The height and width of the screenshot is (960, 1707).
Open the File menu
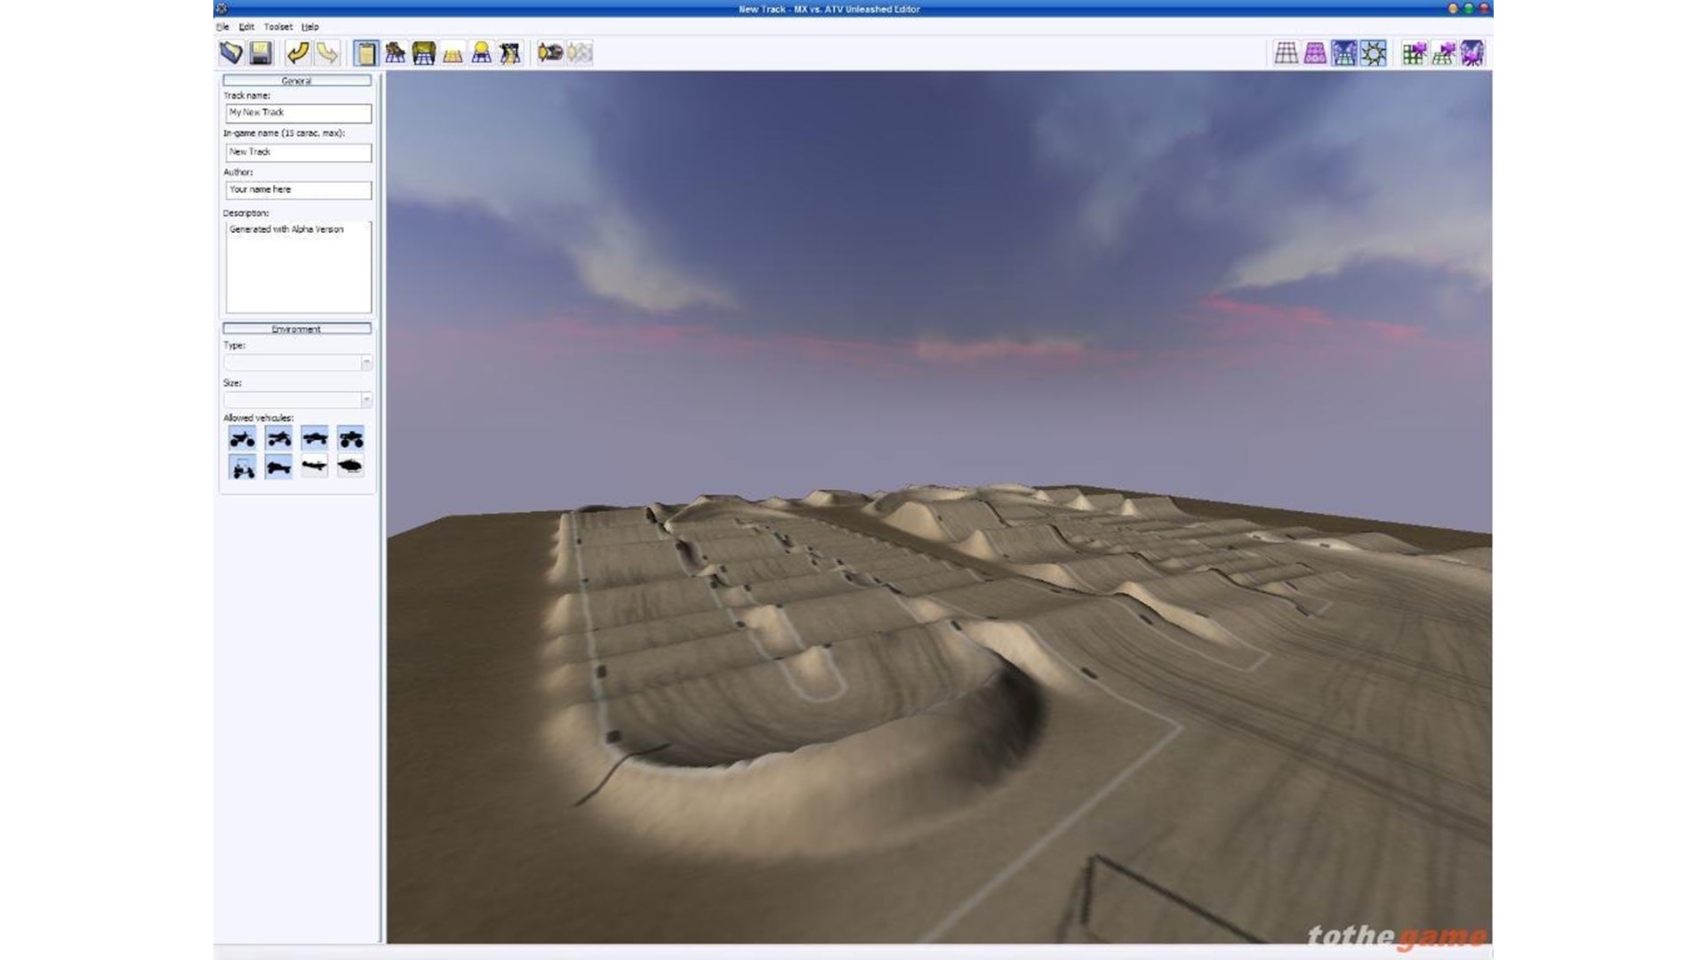click(x=223, y=27)
